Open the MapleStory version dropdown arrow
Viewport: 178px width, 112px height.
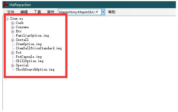tap(103, 12)
